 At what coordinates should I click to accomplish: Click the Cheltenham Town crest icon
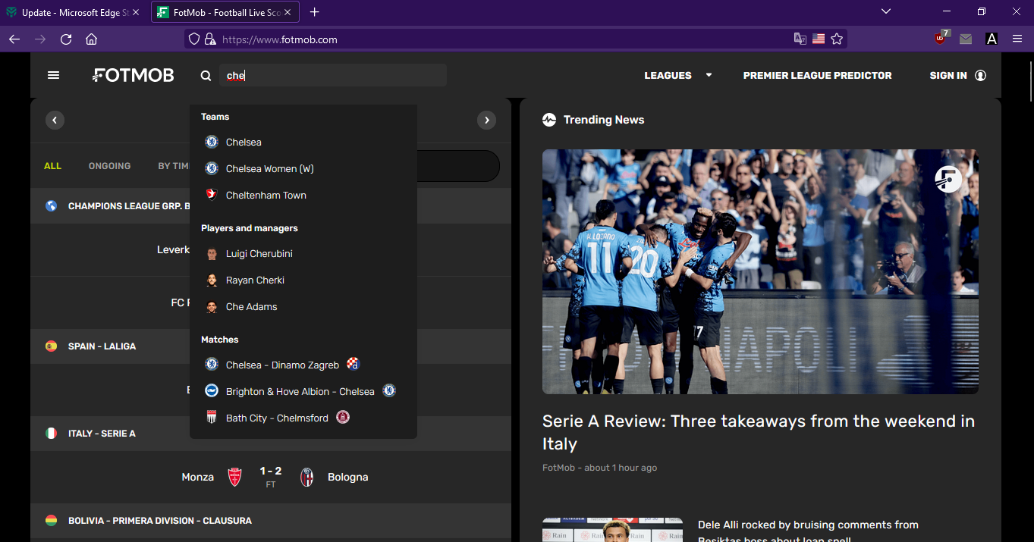coord(212,195)
